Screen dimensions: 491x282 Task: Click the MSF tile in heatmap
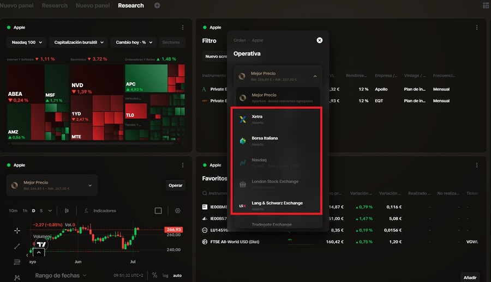[x=57, y=84]
